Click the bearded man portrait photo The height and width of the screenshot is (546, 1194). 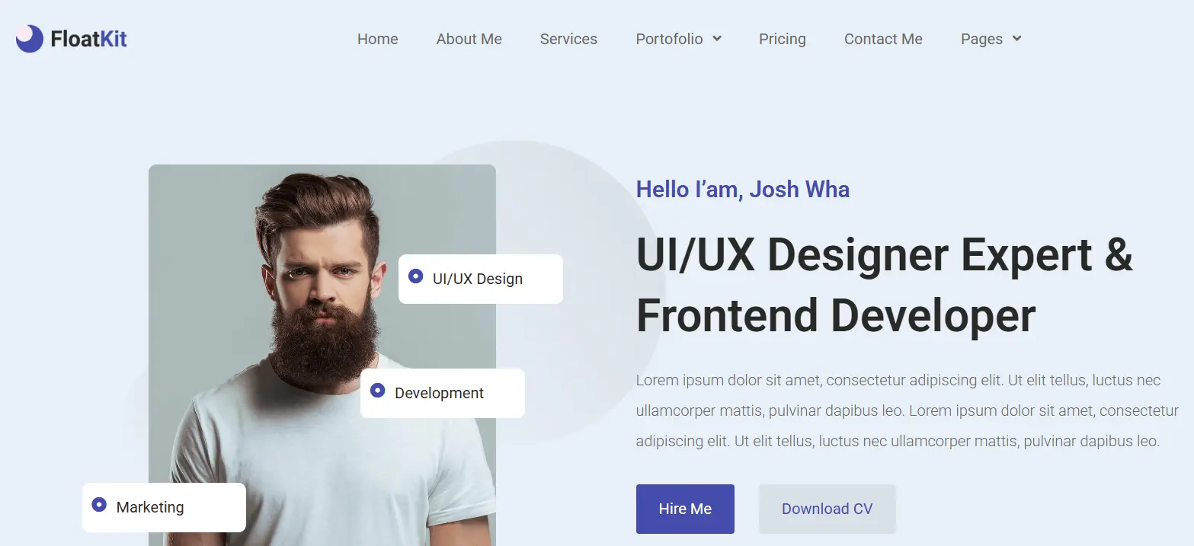click(x=322, y=355)
